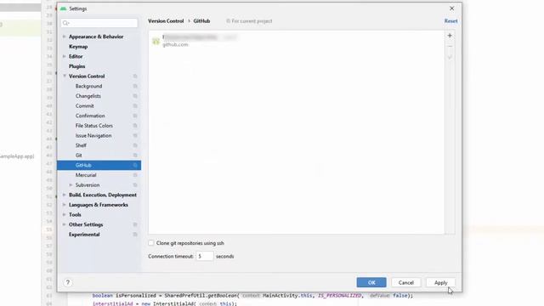Expand Build, Execution, Deployment section
This screenshot has height=306, width=544.
click(65, 195)
